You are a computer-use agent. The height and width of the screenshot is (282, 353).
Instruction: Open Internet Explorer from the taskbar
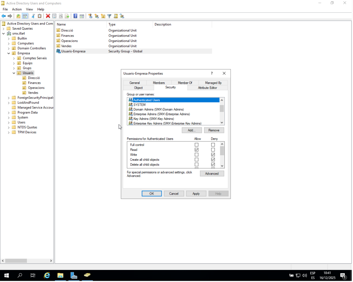click(x=47, y=275)
